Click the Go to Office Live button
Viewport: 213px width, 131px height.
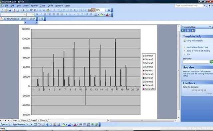pos(10,19)
